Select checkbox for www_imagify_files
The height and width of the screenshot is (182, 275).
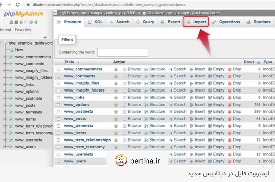[x=58, y=83]
